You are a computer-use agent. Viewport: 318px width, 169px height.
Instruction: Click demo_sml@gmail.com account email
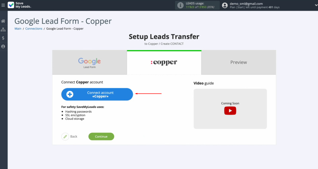(246, 4)
